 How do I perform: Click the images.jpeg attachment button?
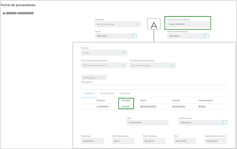tap(94, 78)
